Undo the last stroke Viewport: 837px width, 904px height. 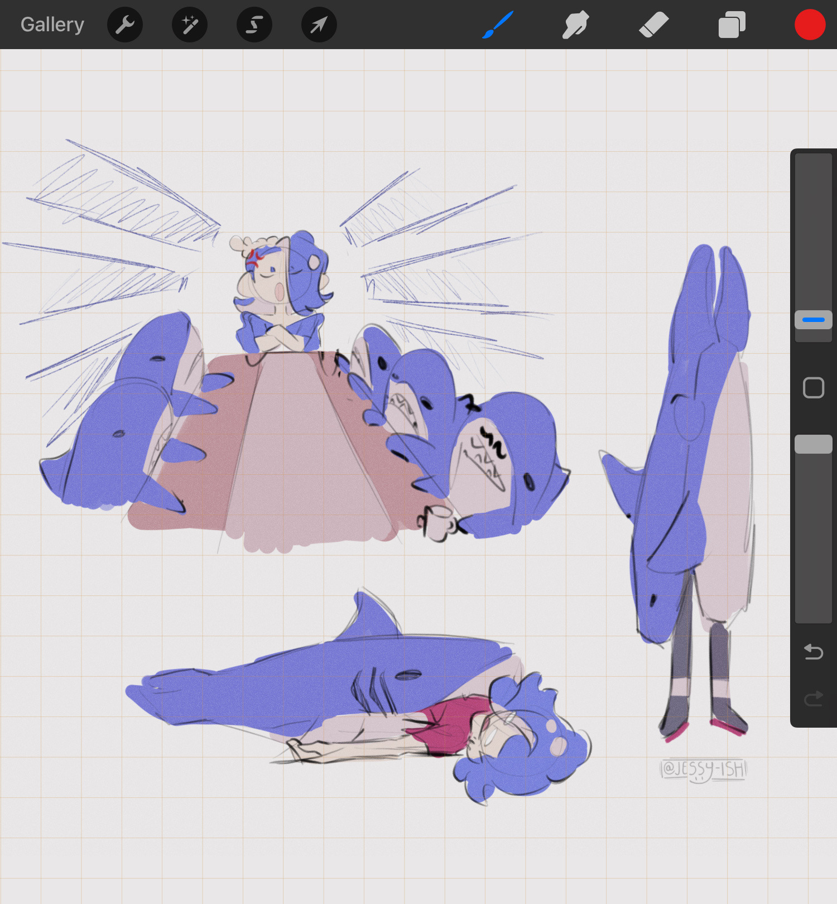pos(814,651)
